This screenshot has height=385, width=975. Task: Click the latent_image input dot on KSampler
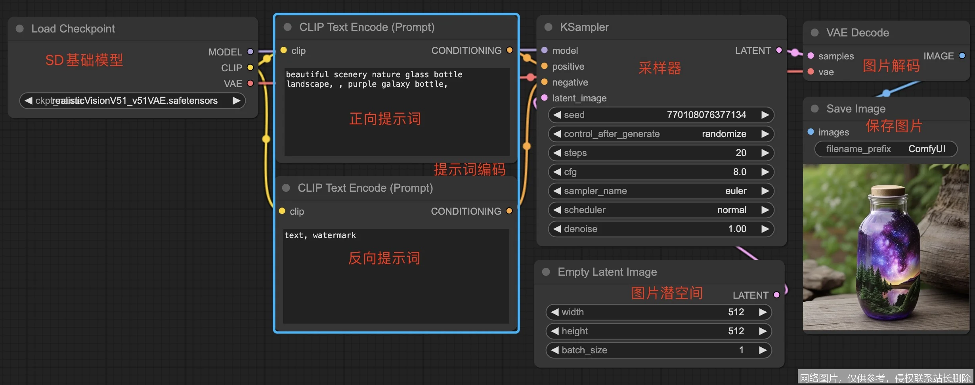[545, 98]
